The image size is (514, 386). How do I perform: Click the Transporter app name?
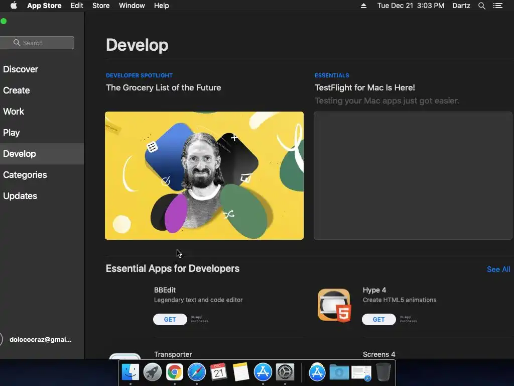(173, 354)
